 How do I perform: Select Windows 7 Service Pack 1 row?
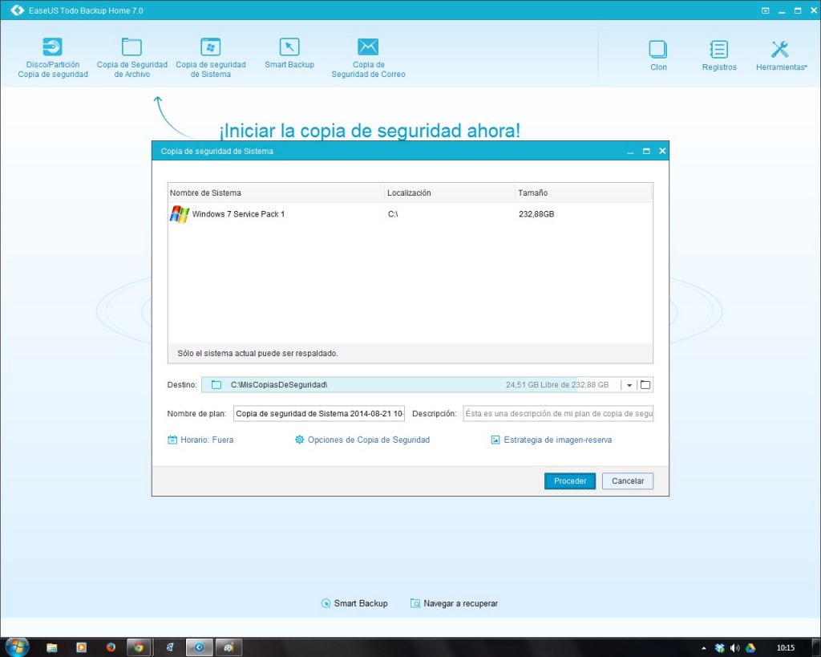[238, 214]
